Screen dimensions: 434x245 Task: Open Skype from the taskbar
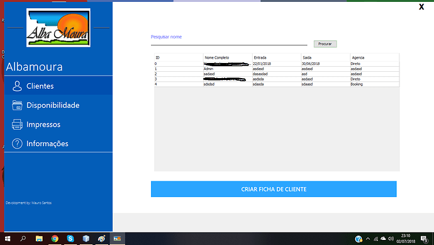click(70, 239)
